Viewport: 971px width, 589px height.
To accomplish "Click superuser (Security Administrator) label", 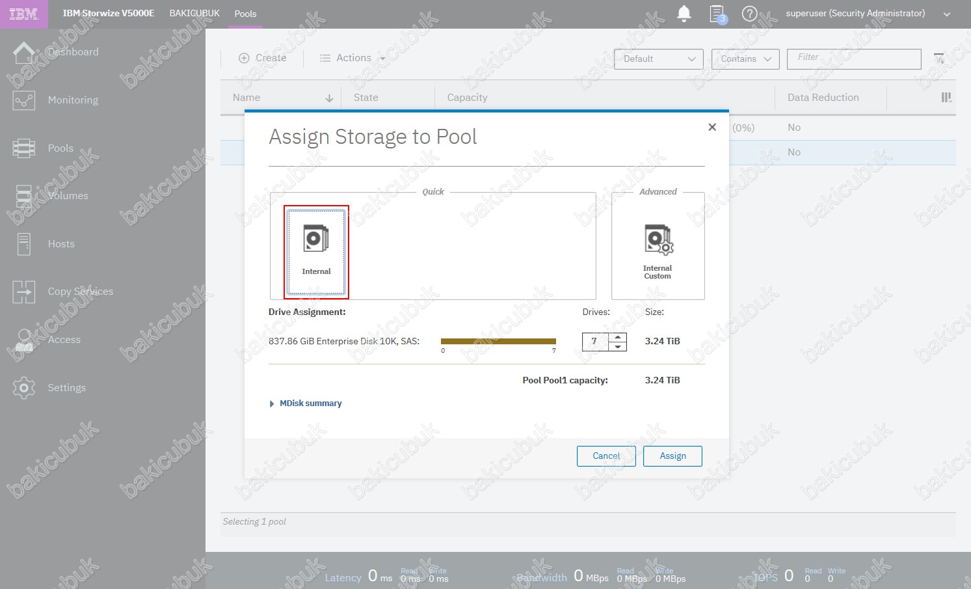I will point(855,13).
